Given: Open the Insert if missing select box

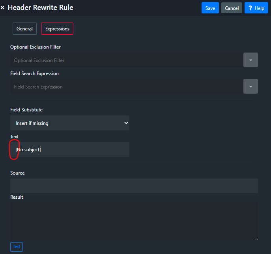Looking at the screenshot, I should coord(70,123).
